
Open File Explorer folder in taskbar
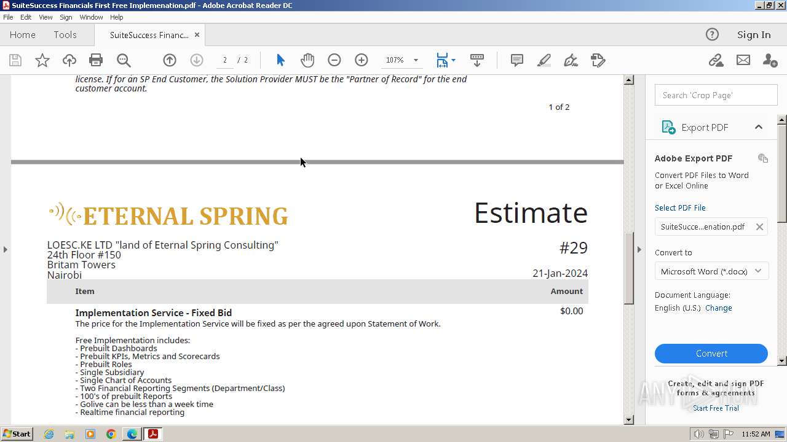(69, 434)
